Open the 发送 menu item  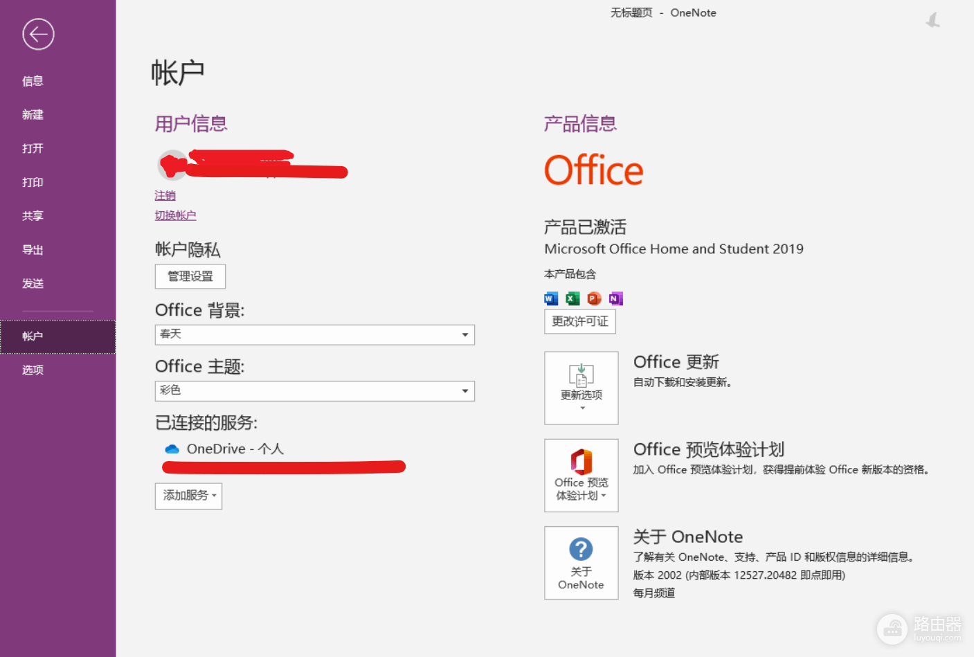[33, 284]
